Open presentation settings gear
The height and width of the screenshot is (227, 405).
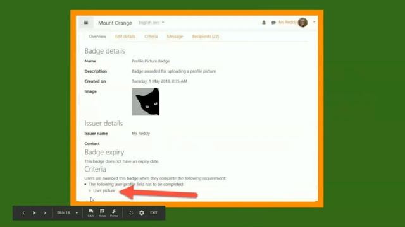(x=142, y=213)
